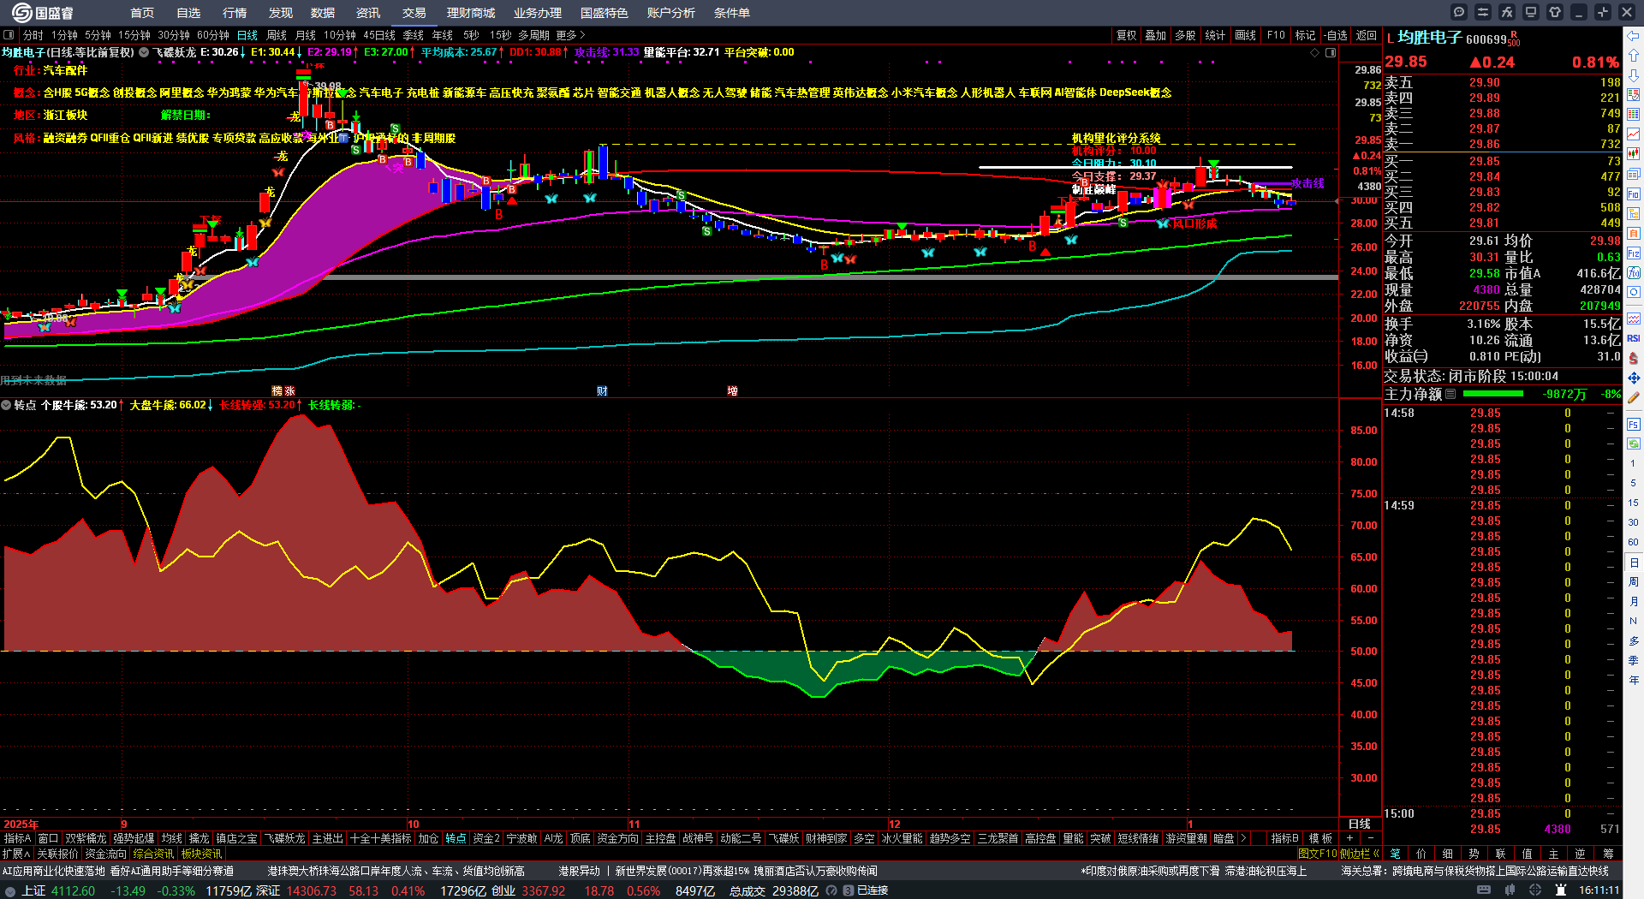Switch to the 60分钟 period tab
This screenshot has height=899, width=1644.
(213, 35)
